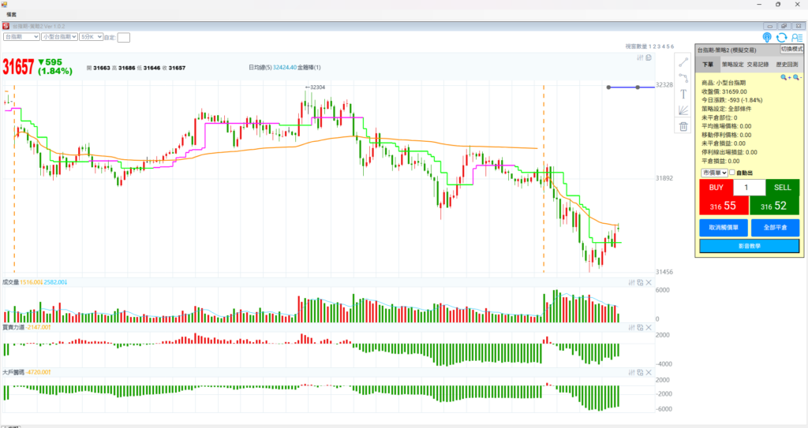The image size is (808, 428).
Task: Expand the 市價單 order type dropdown
Action: [713, 173]
